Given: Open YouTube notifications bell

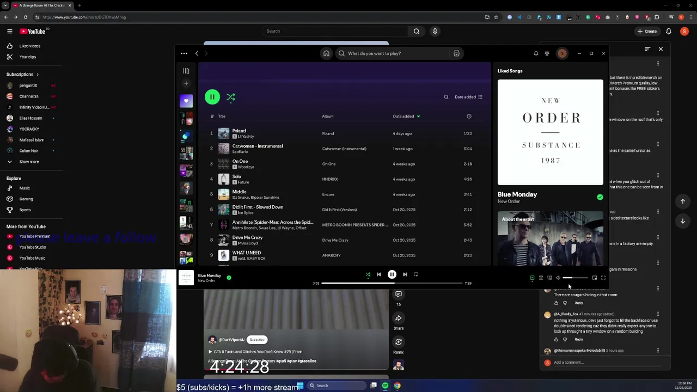Looking at the screenshot, I should [669, 31].
